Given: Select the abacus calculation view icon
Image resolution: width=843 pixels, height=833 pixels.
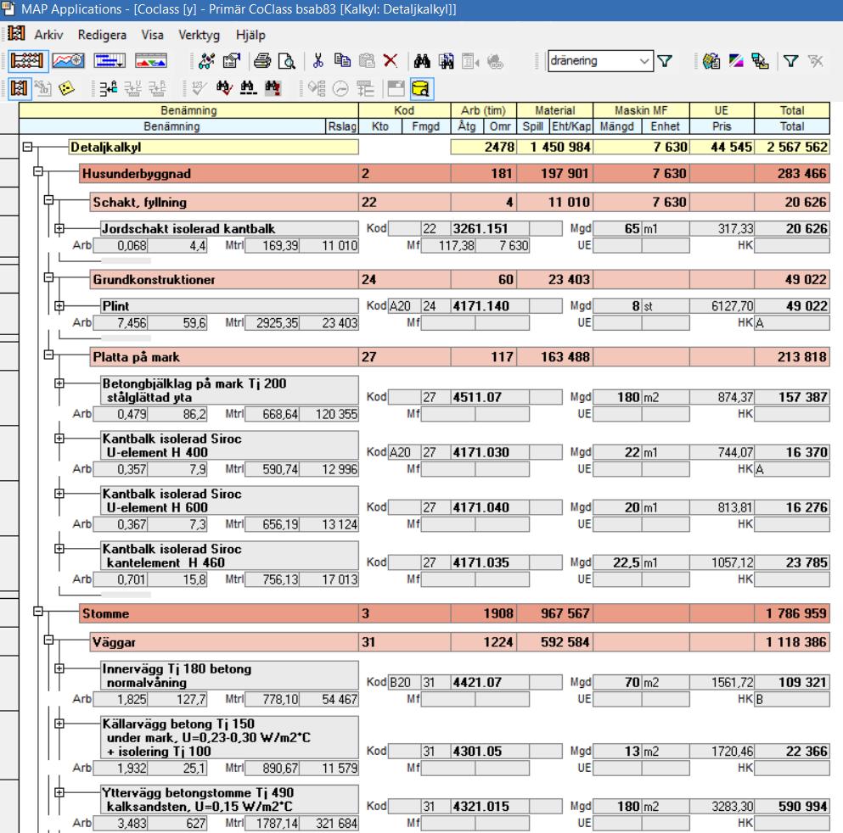Looking at the screenshot, I should [27, 61].
